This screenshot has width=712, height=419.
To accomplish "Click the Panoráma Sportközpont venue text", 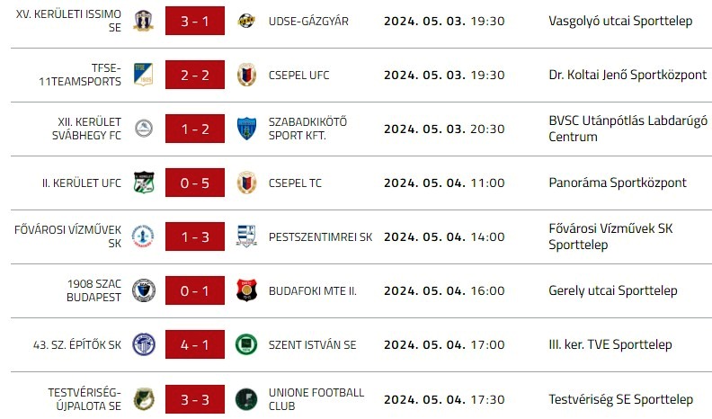I will 617,183.
